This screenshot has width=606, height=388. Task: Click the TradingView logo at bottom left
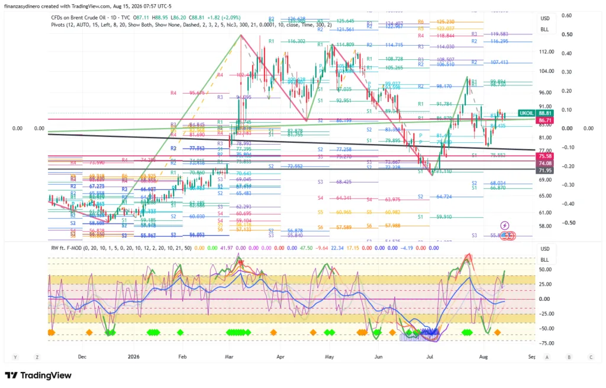click(38, 375)
